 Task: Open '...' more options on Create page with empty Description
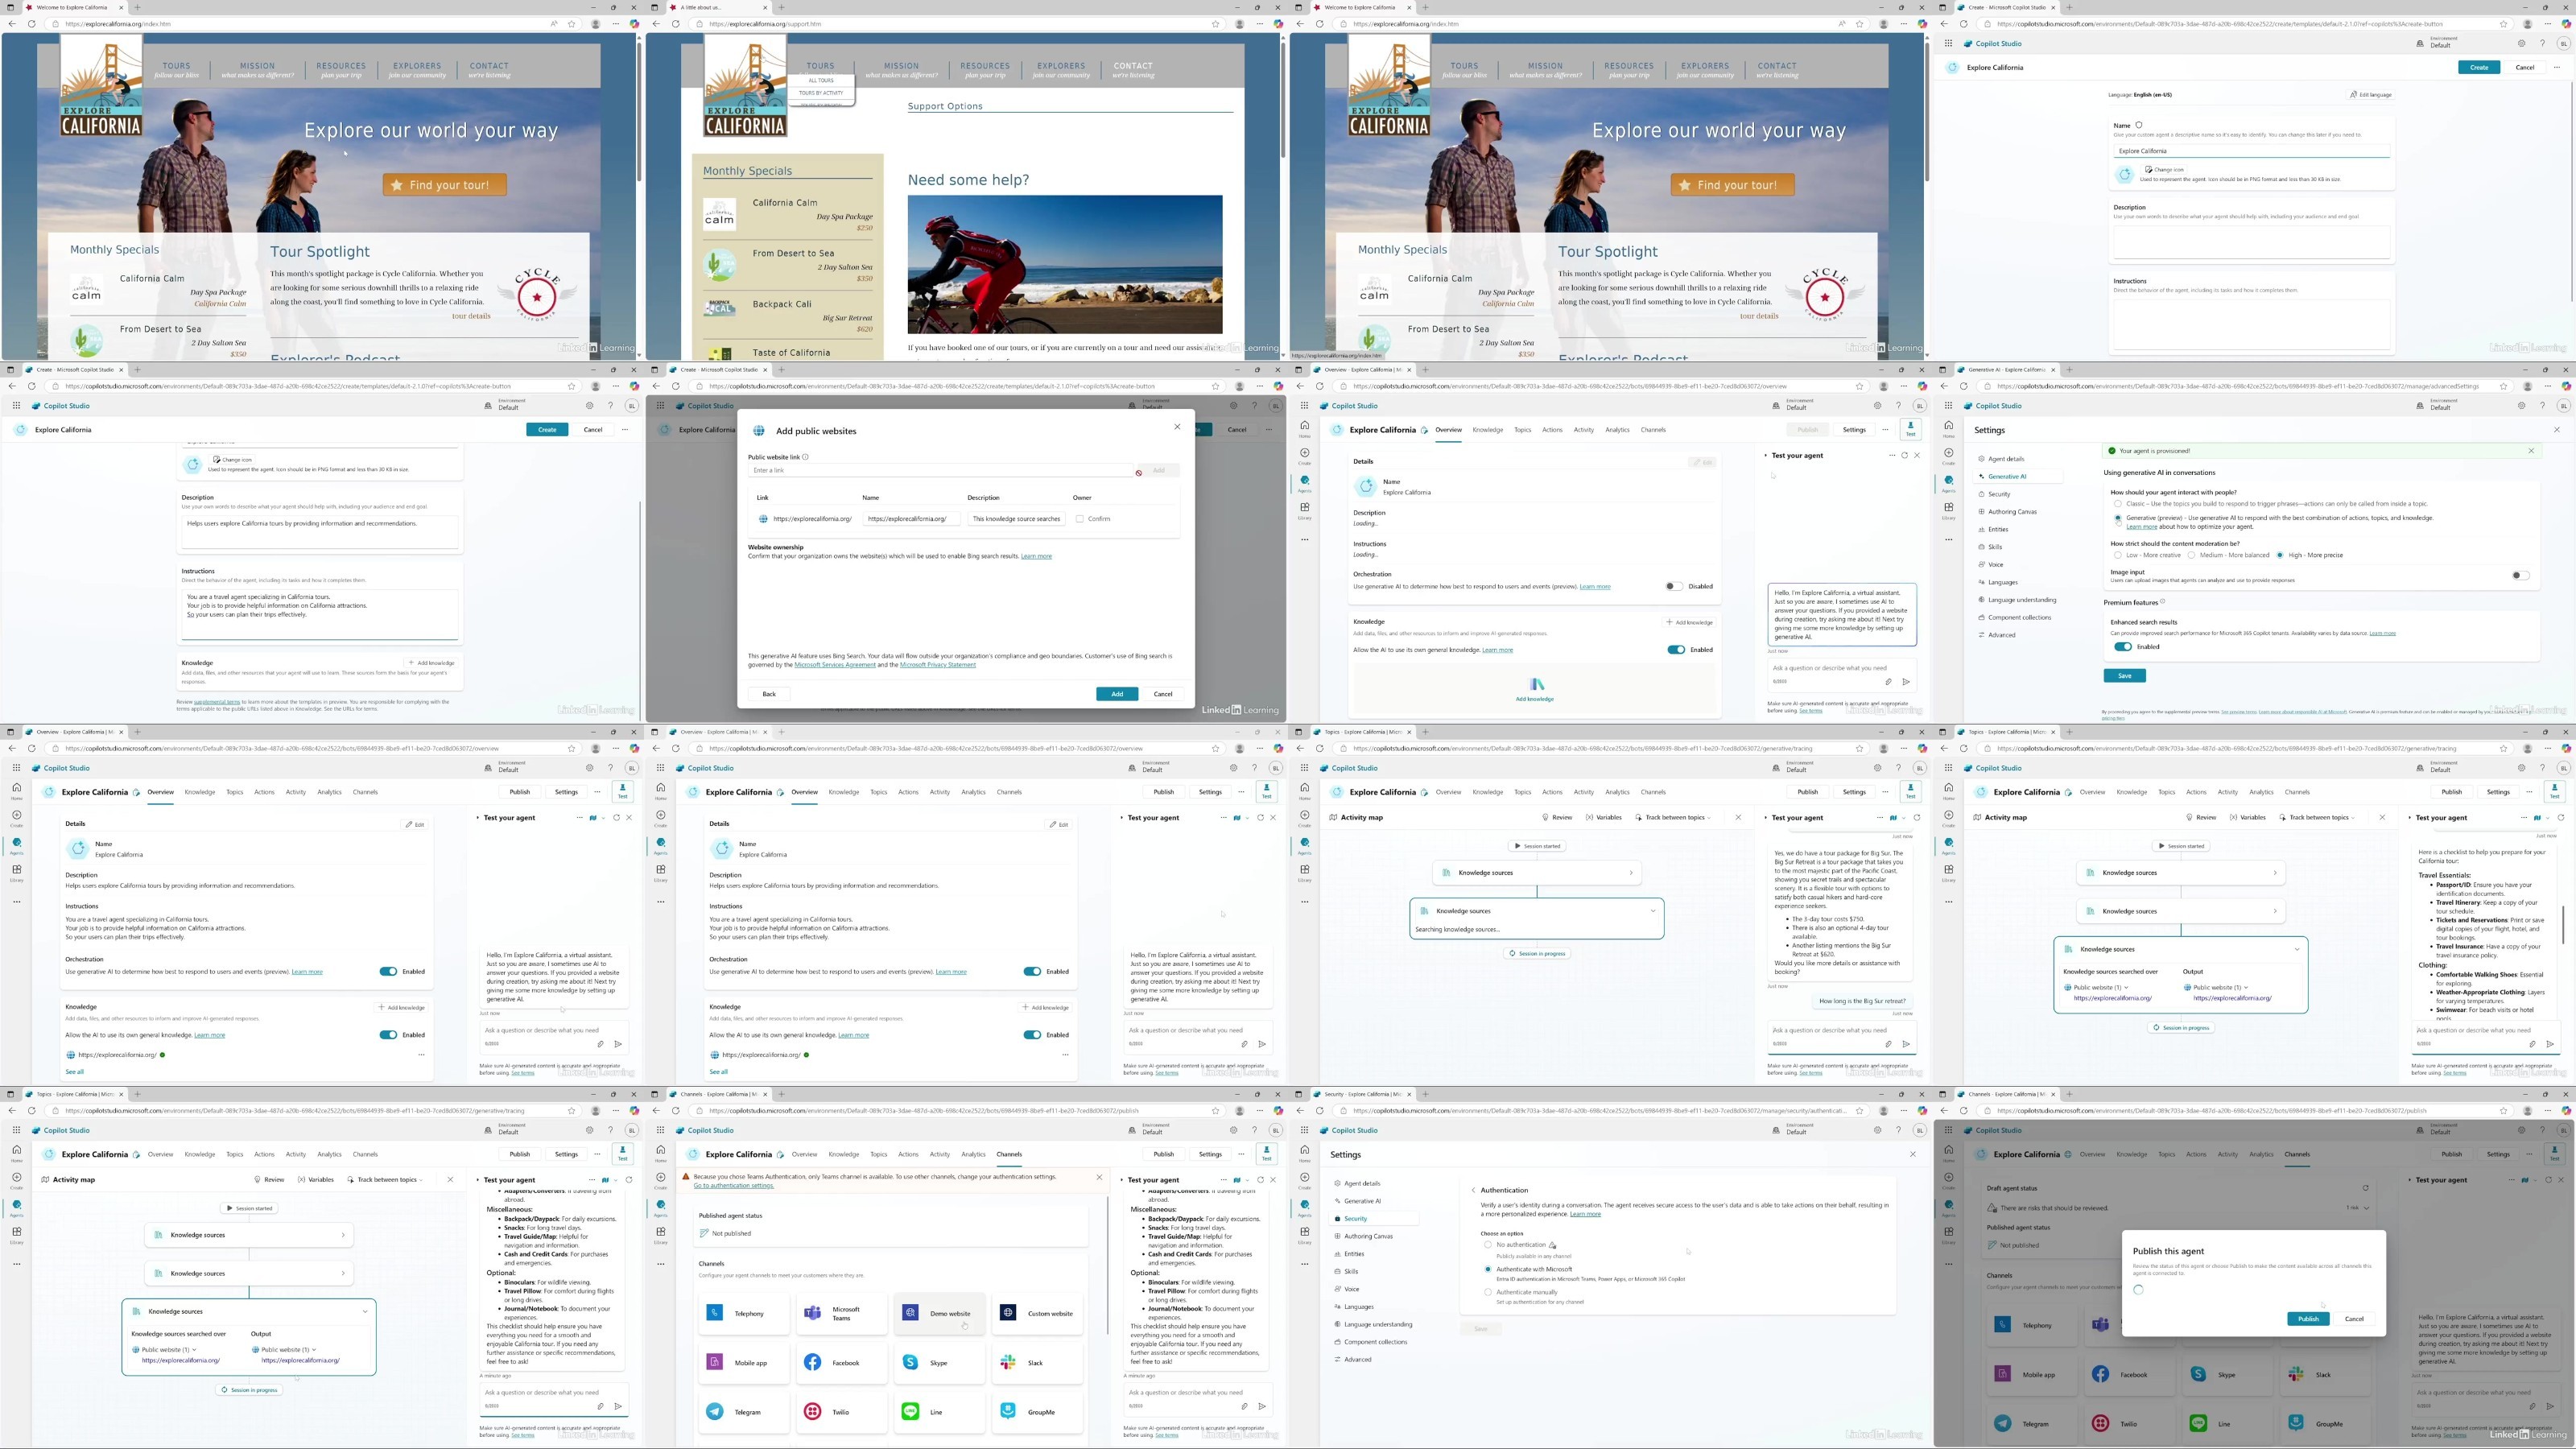pos(2557,67)
